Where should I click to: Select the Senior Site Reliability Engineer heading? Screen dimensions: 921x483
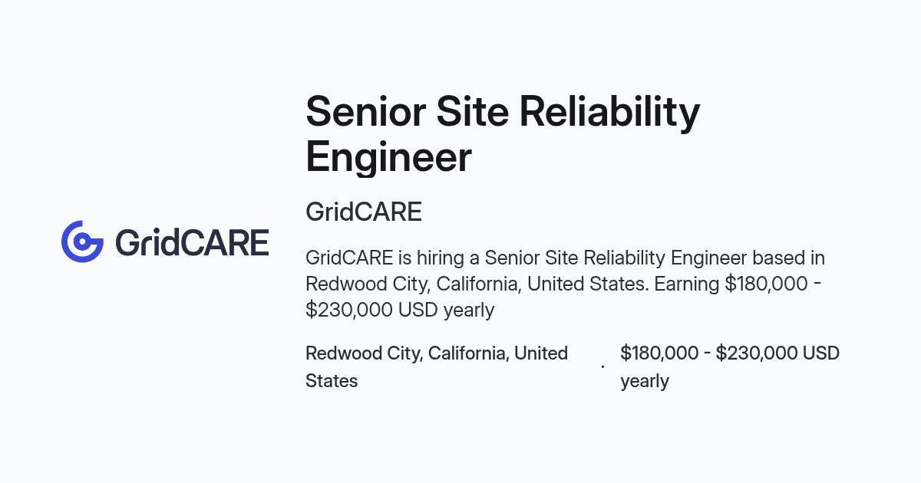(503, 134)
